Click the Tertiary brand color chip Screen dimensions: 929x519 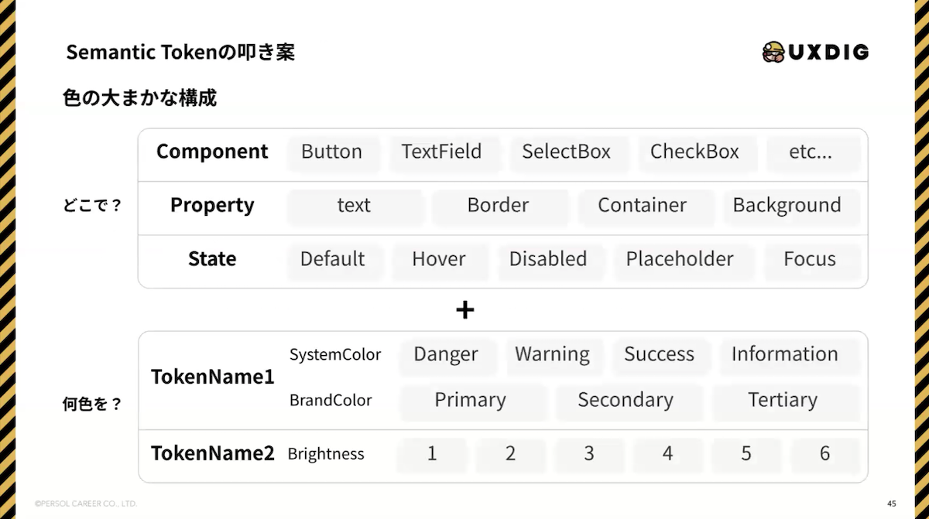pos(783,401)
